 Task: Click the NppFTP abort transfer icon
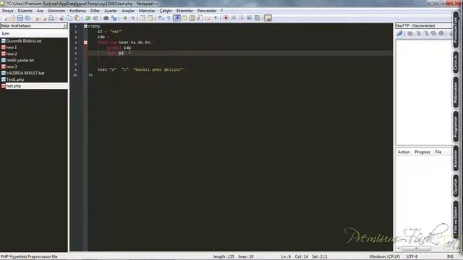pyautogui.click(x=441, y=33)
